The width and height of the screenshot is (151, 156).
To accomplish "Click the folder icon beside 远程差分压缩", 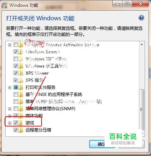I will (x=21, y=130).
